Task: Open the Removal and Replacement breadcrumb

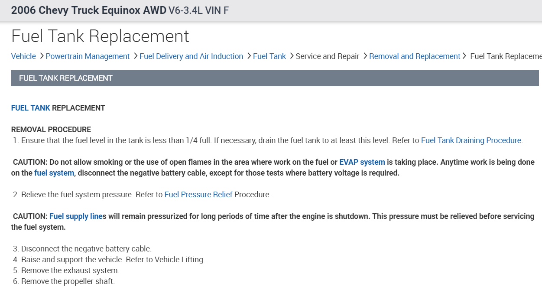Action: pos(415,56)
